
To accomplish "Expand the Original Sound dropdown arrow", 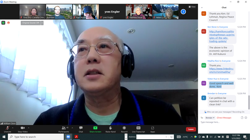I will click(x=42, y=23).
